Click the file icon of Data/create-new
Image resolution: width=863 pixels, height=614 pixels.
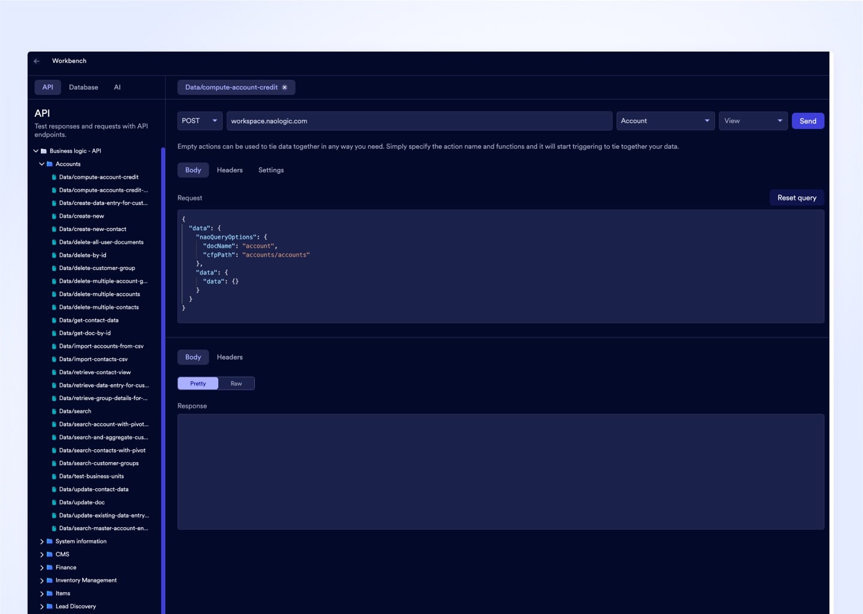[x=54, y=216]
